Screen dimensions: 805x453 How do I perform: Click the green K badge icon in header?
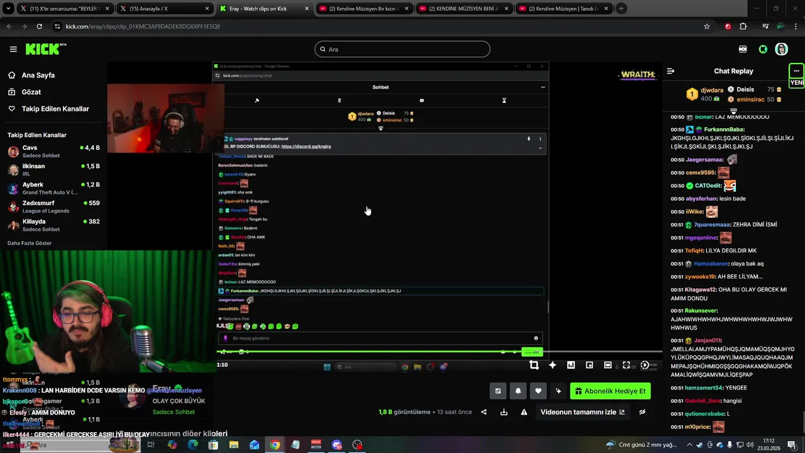pyautogui.click(x=763, y=49)
